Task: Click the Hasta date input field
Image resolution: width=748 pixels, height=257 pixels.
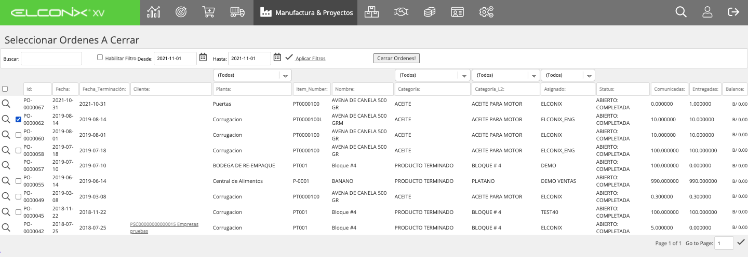Action: tap(250, 59)
